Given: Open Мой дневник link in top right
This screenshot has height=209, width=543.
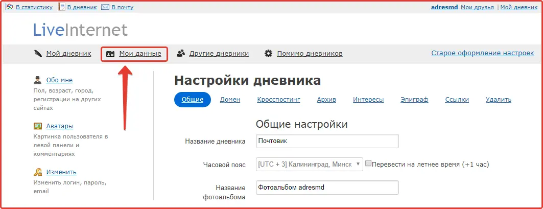Looking at the screenshot, I should point(519,7).
